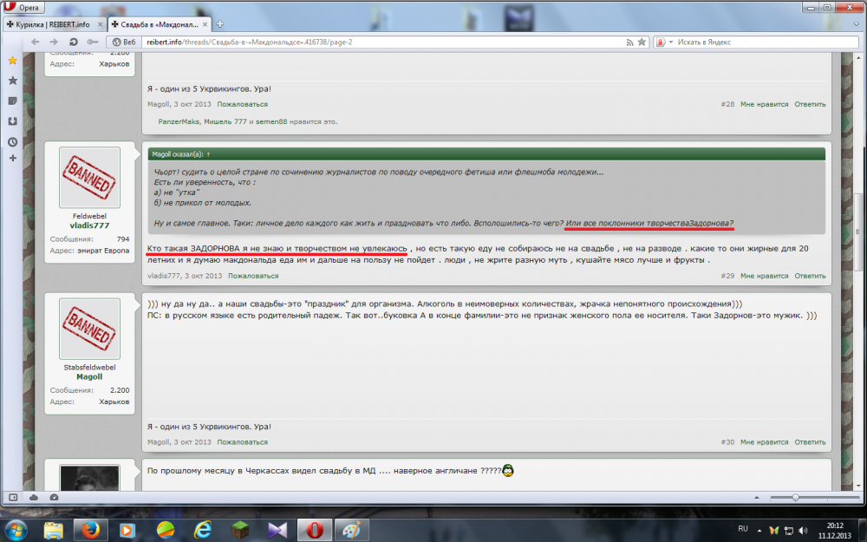Image resolution: width=867 pixels, height=542 pixels.
Task: Open the PanzerMaks profile link
Action: click(x=178, y=121)
